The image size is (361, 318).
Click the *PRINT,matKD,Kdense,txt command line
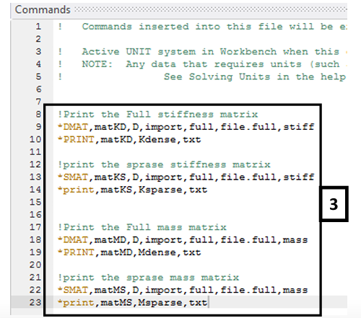(129, 139)
